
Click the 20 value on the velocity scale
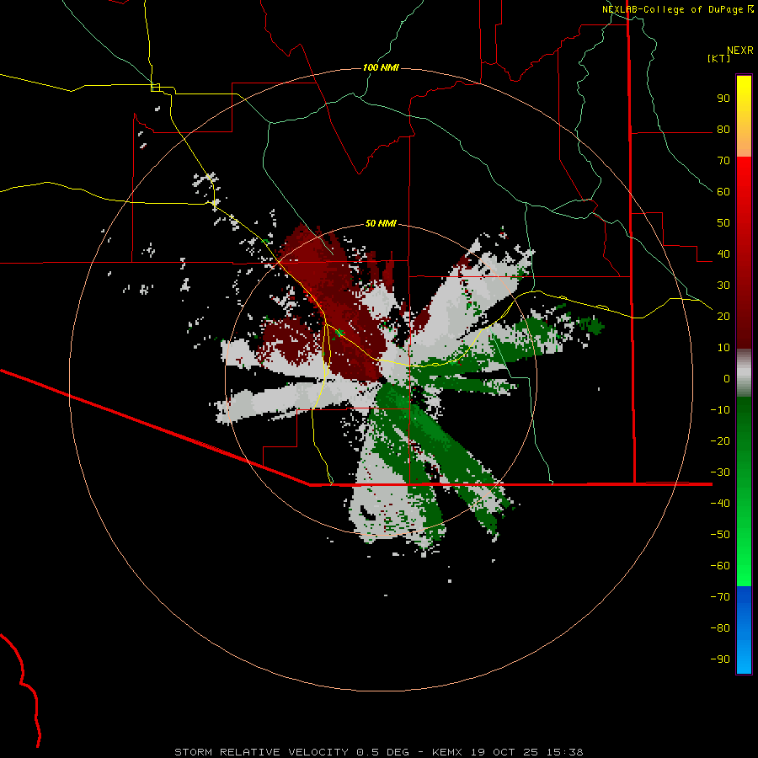tap(723, 317)
